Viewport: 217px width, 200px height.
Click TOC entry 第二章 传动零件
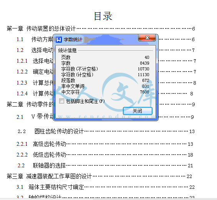pyautogui.click(x=30, y=104)
